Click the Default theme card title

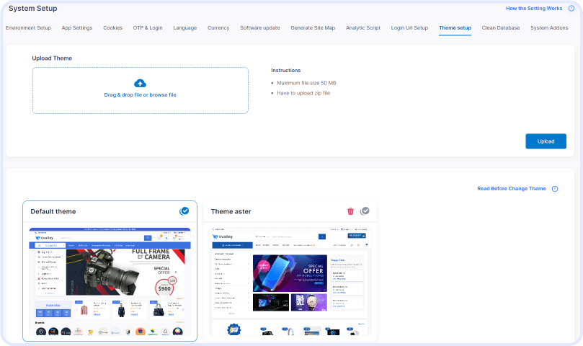point(53,211)
